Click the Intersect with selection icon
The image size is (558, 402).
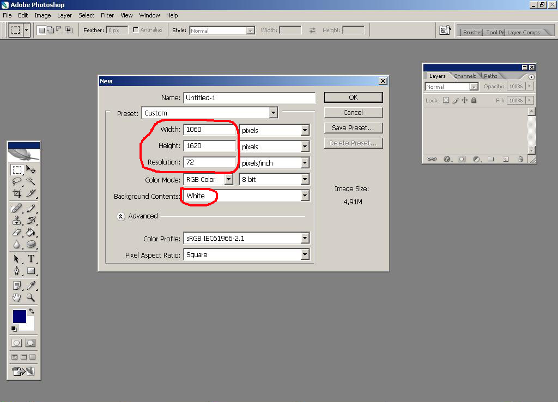69,30
